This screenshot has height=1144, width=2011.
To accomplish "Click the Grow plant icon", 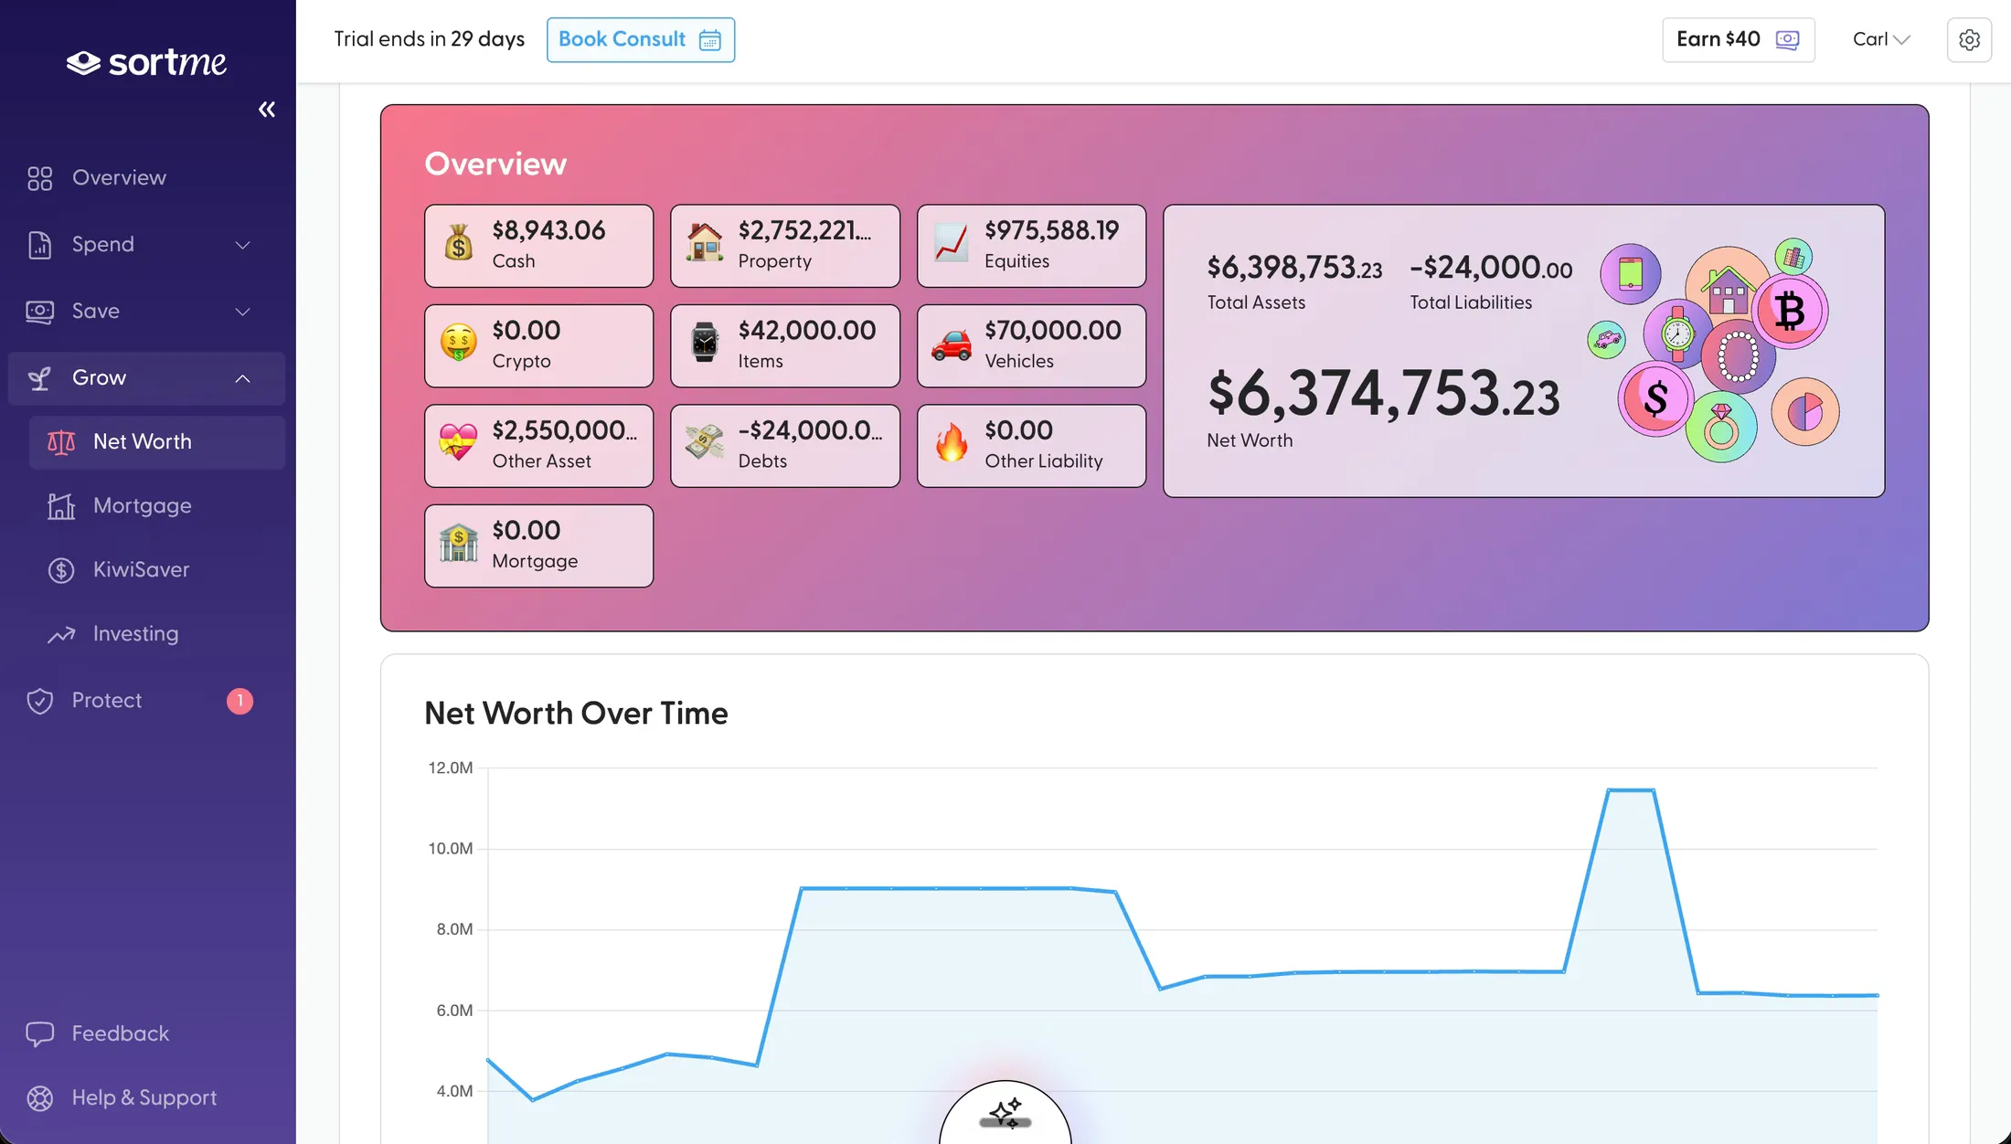I will [39, 378].
